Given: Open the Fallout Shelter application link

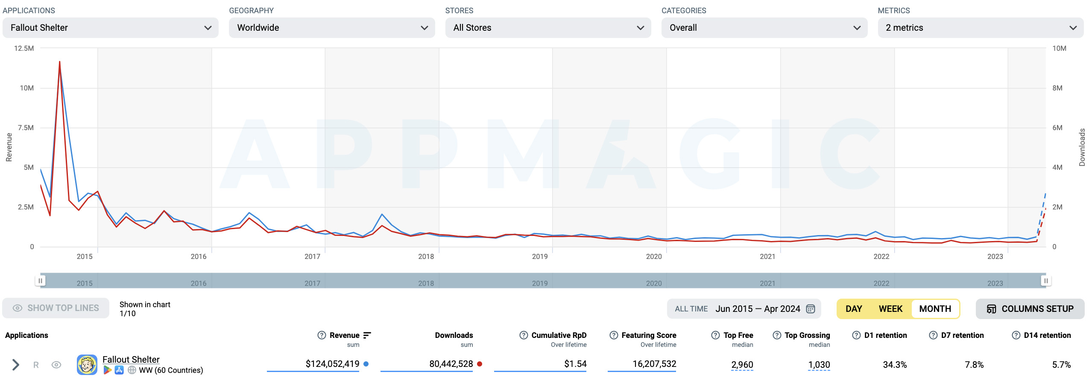Looking at the screenshot, I should click(131, 359).
